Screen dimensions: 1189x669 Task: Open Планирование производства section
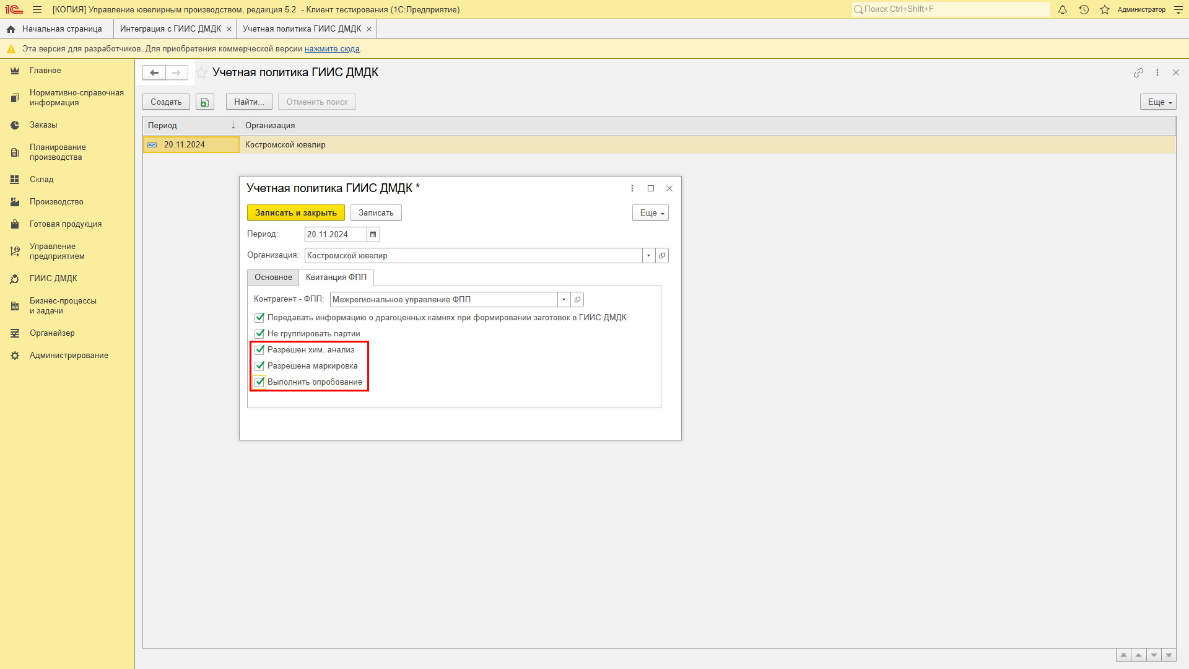(58, 152)
